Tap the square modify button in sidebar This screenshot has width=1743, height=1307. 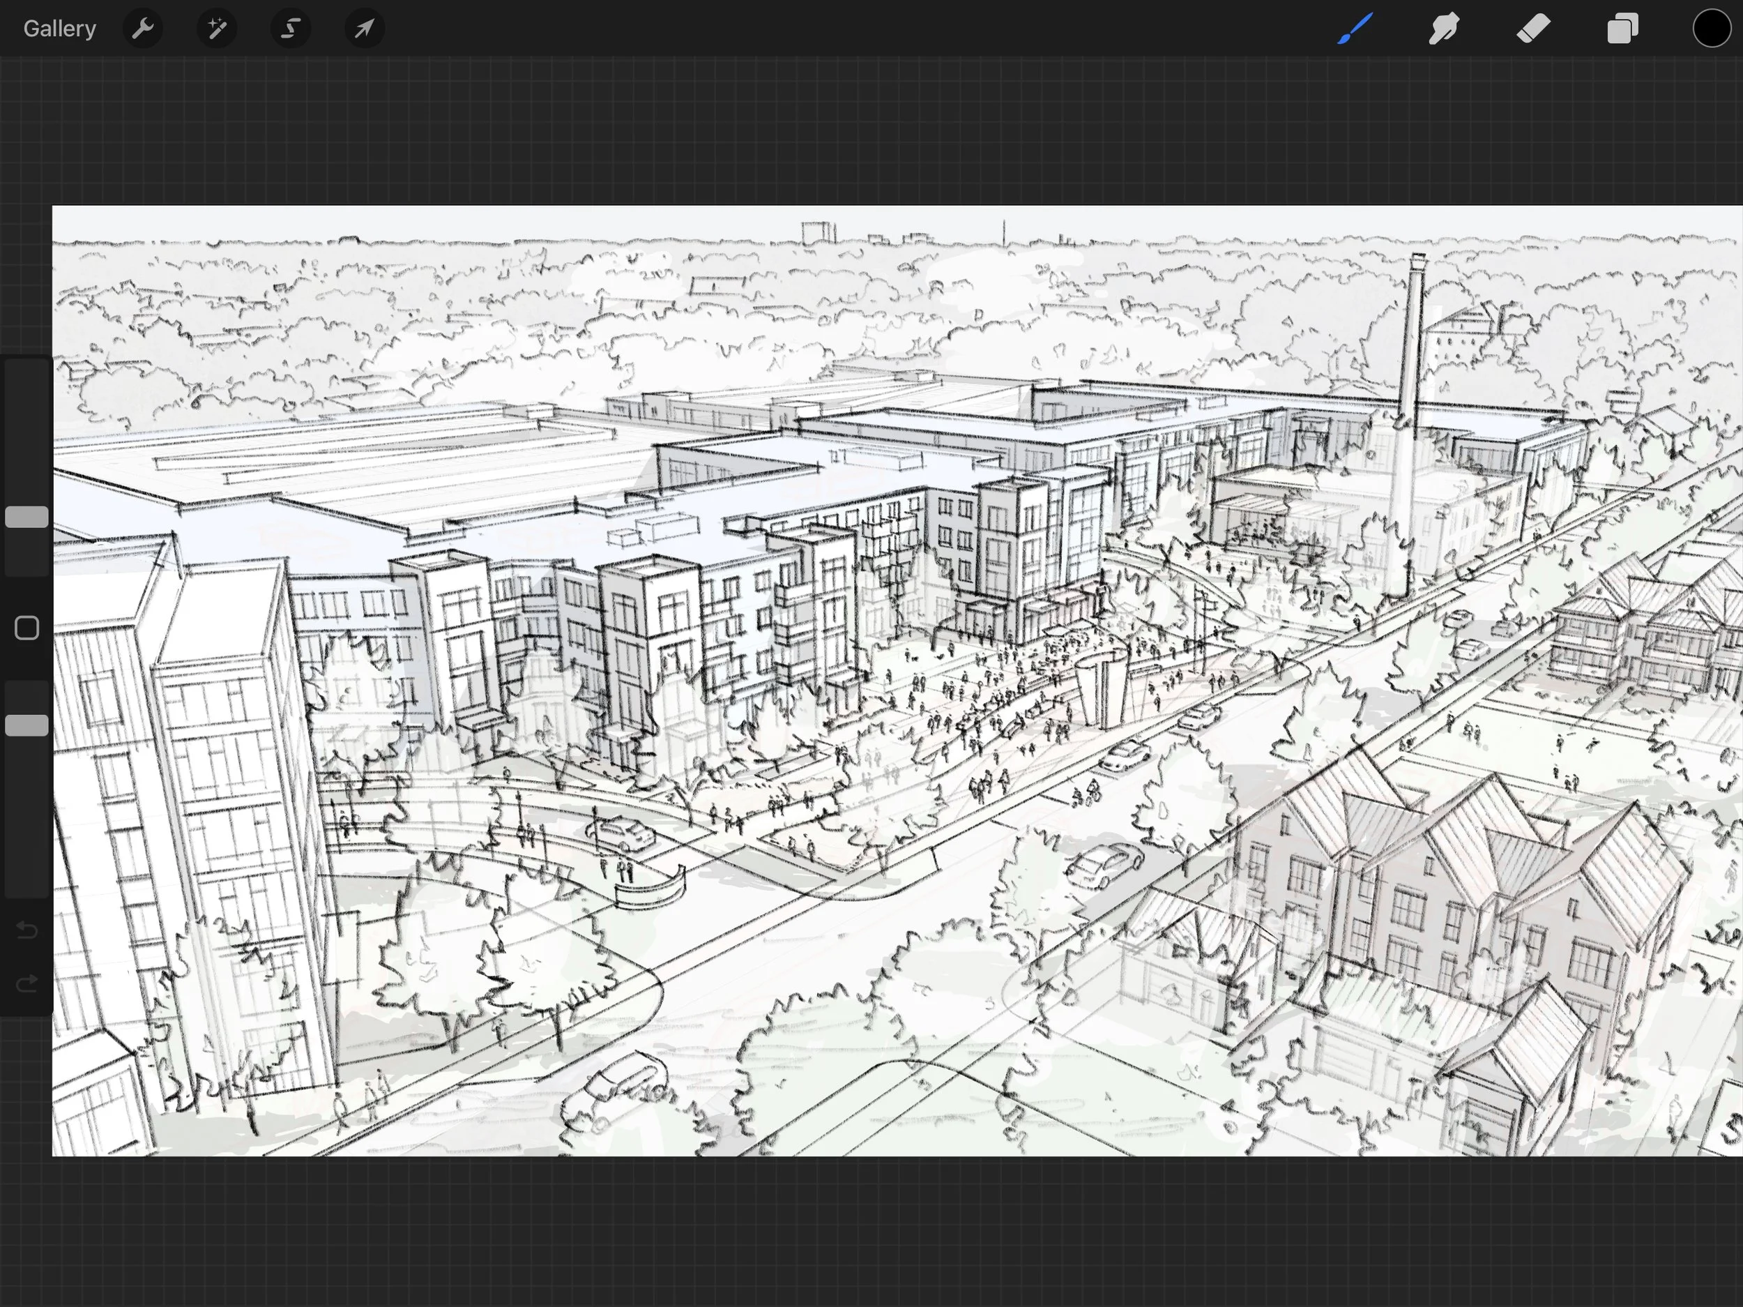(26, 628)
